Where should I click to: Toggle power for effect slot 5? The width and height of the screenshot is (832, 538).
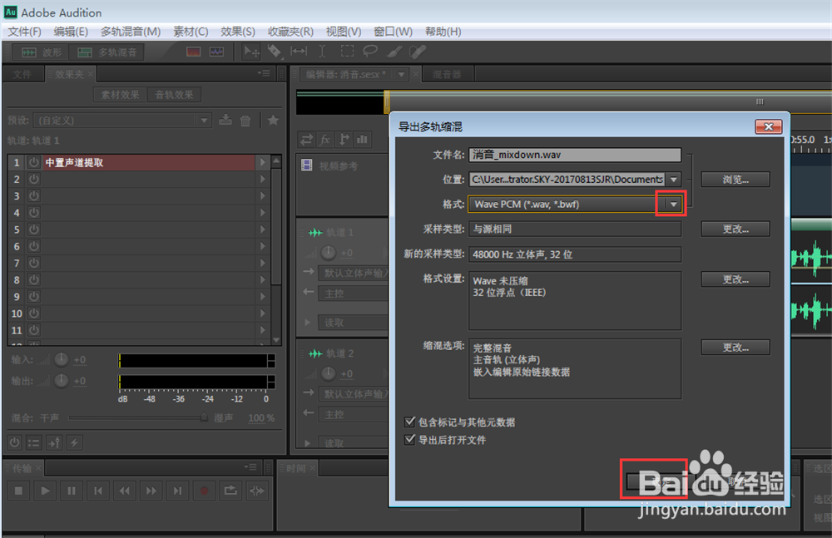point(34,230)
